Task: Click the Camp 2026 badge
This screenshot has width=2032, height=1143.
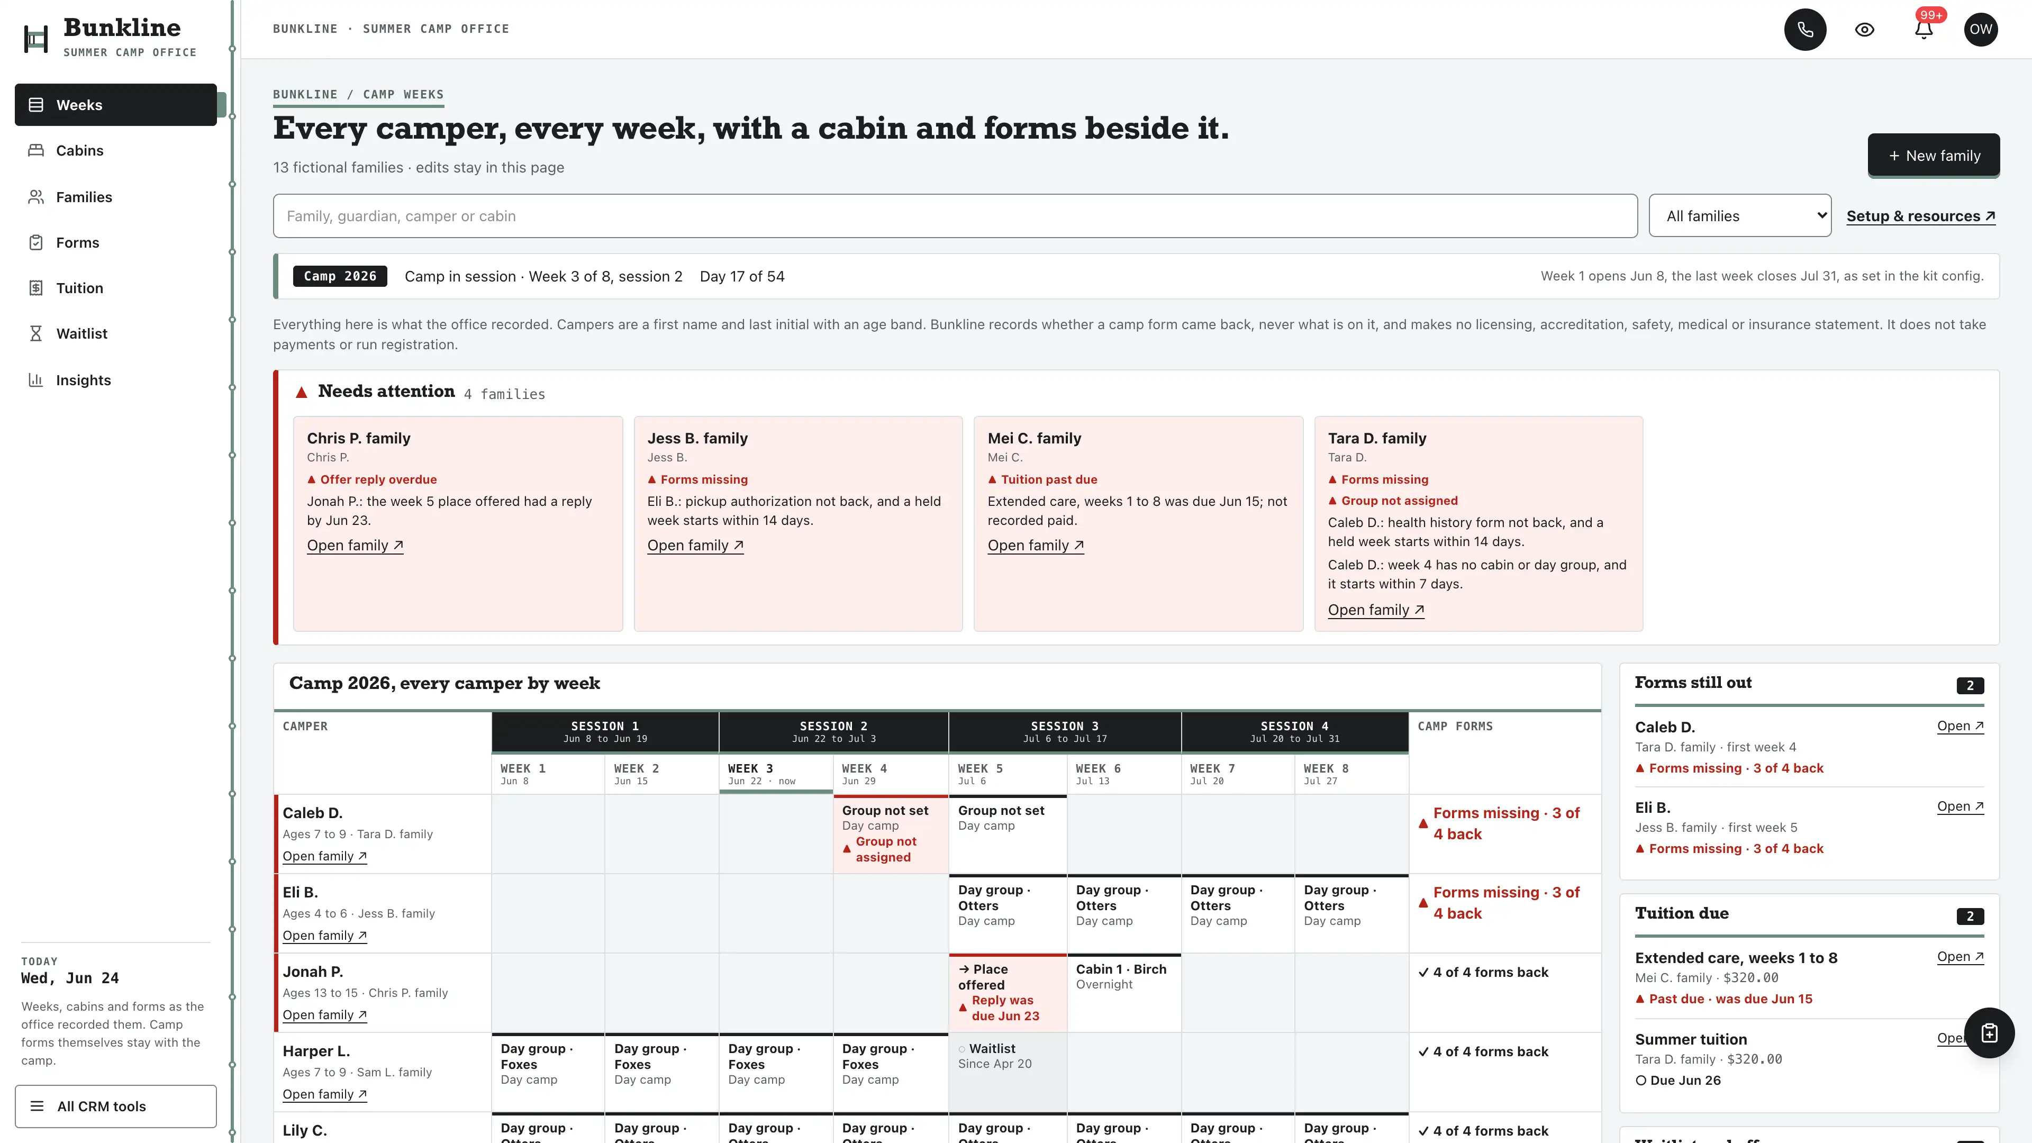Action: (340, 276)
